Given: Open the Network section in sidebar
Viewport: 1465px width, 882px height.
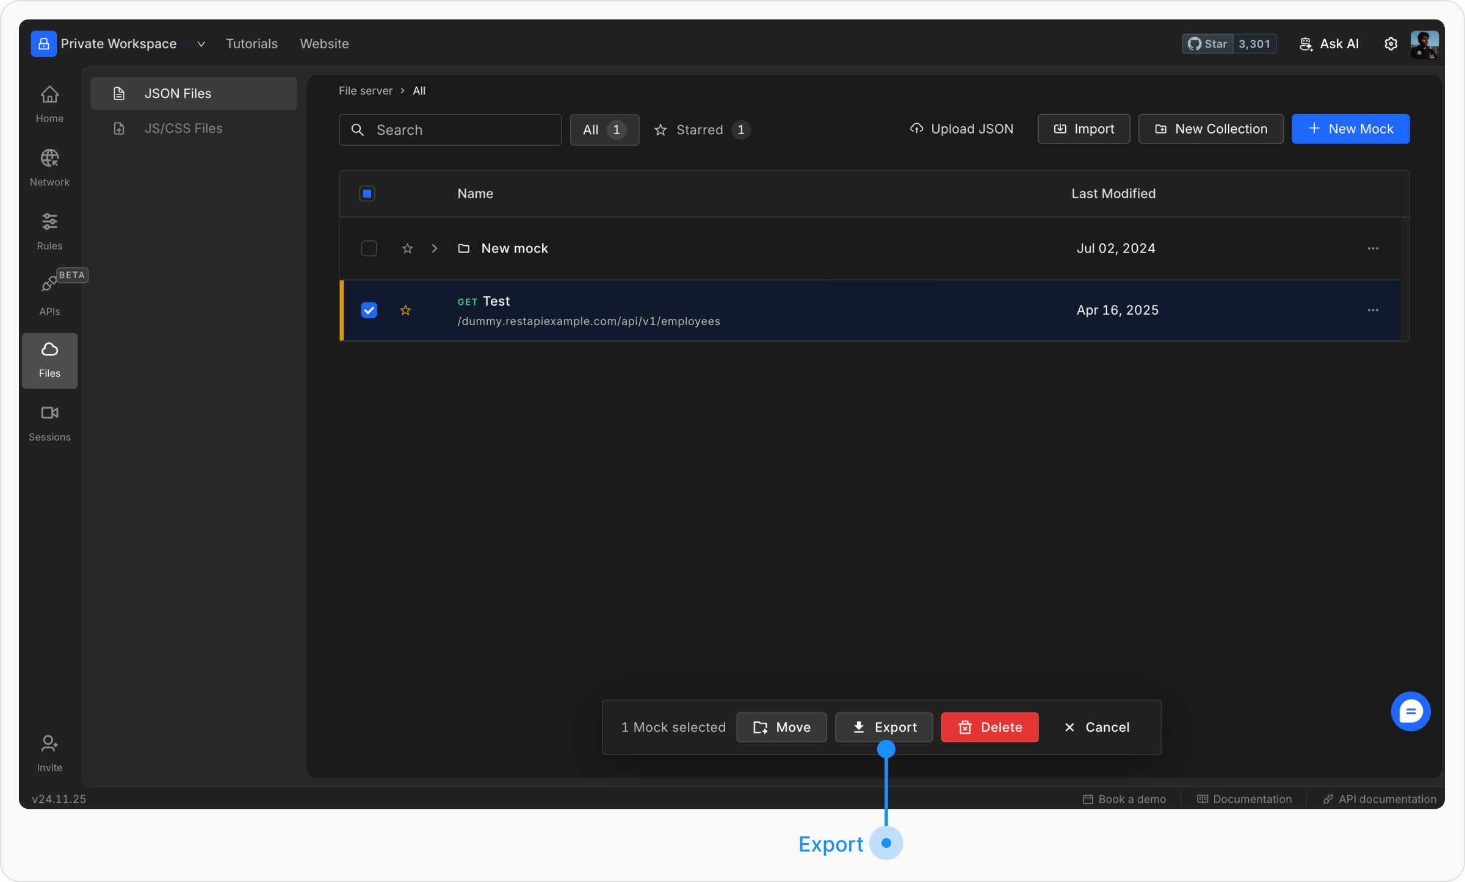Looking at the screenshot, I should point(49,167).
